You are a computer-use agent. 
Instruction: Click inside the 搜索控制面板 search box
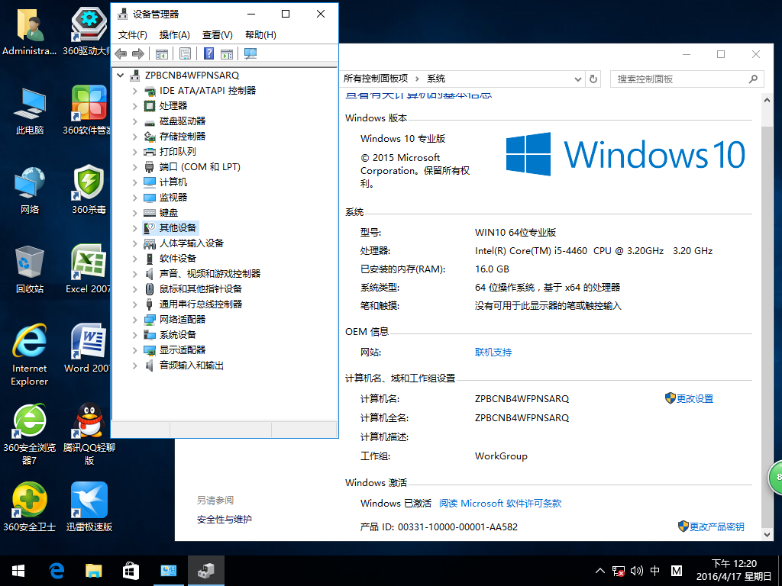(x=680, y=79)
